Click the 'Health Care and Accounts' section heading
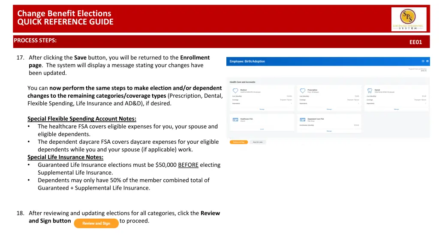 coord(243,82)
